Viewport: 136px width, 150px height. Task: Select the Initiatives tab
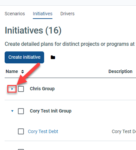click(42, 14)
